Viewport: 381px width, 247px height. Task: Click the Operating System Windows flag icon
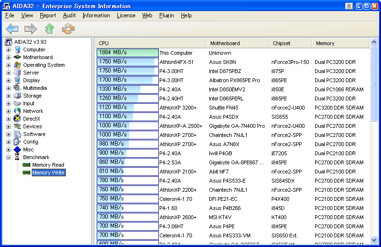[17, 65]
